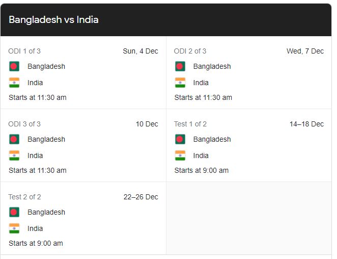Image resolution: width=337 pixels, height=259 pixels.
Task: Open the ODI 1 of 3 match label
Action: click(x=24, y=51)
